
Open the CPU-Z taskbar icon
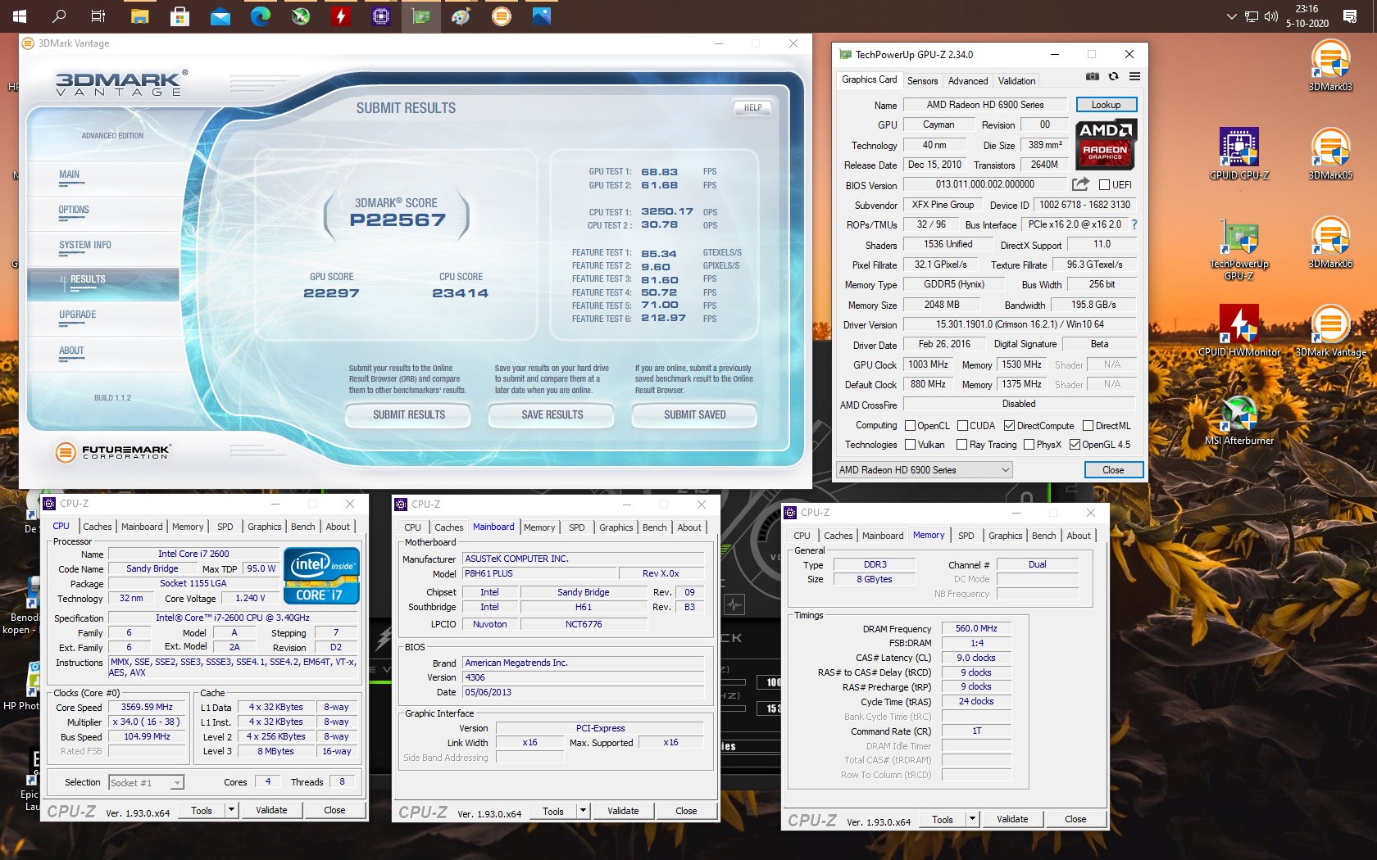(381, 16)
